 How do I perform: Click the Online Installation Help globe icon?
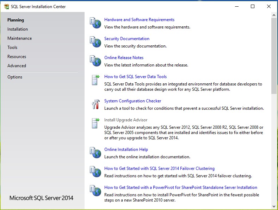pyautogui.click(x=95, y=153)
